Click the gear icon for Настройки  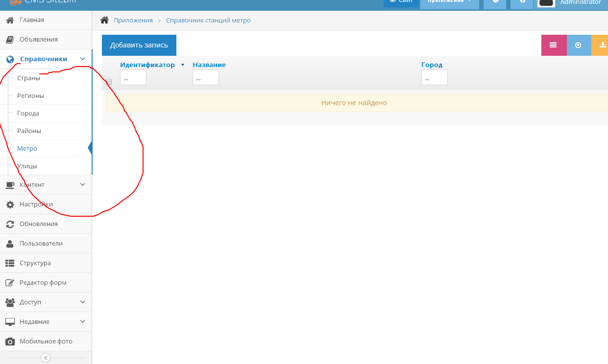(x=10, y=205)
